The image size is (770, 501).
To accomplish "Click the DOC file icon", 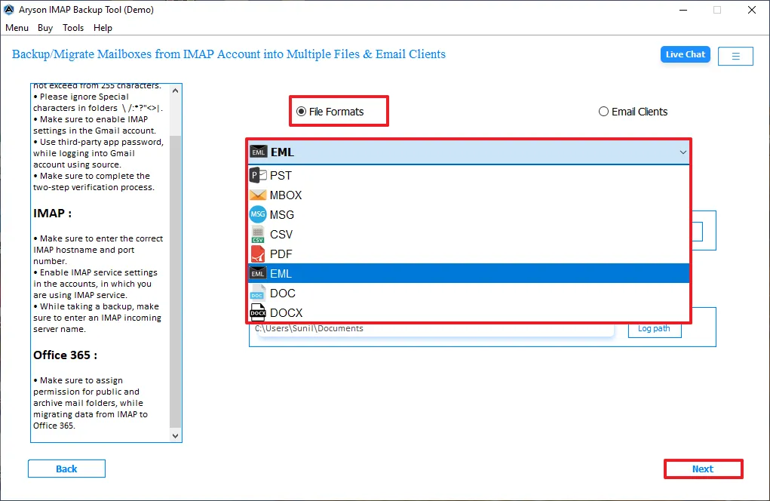I will click(258, 294).
